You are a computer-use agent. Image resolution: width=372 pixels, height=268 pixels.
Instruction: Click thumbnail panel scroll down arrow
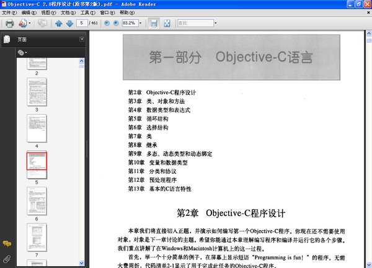pyautogui.click(x=81, y=263)
